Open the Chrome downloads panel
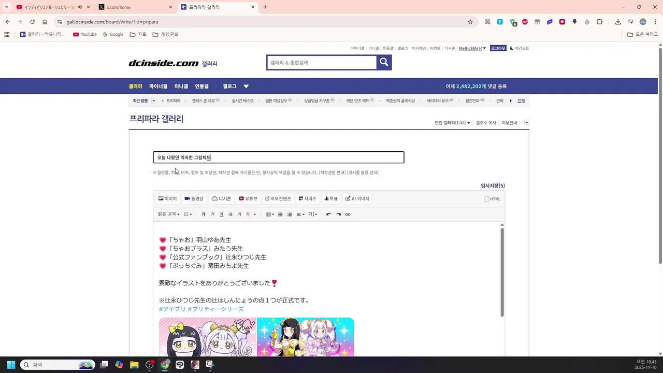This screenshot has width=663, height=373. 618,22
